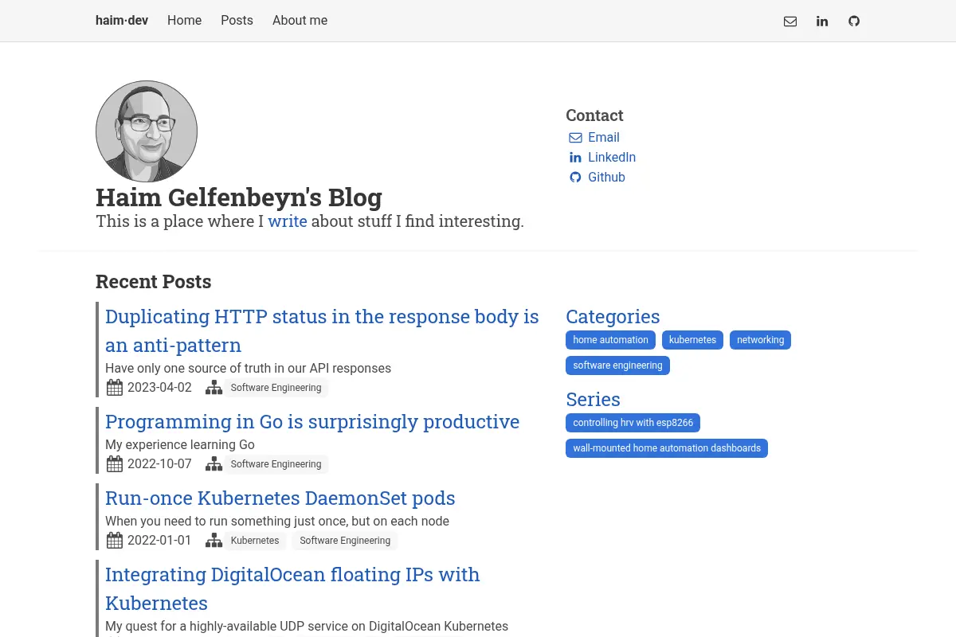
Task: Open LinkedIn via navbar icon
Action: click(822, 21)
